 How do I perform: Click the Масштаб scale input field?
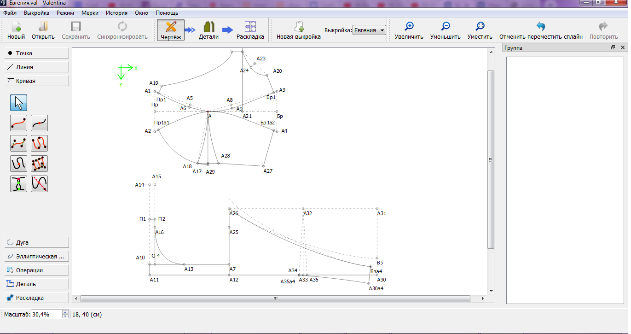46,315
